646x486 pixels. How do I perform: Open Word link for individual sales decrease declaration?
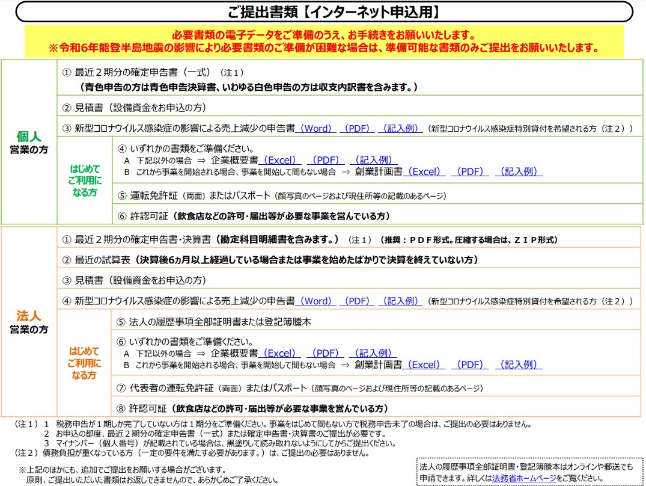click(315, 128)
